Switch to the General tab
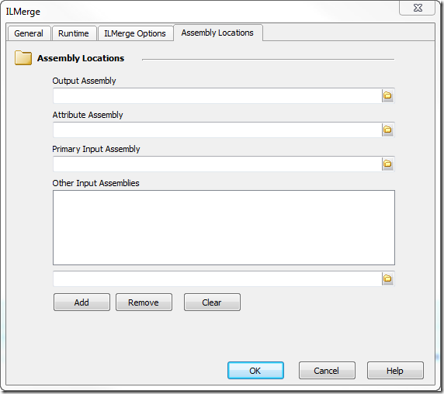This screenshot has width=444, height=394. click(29, 33)
